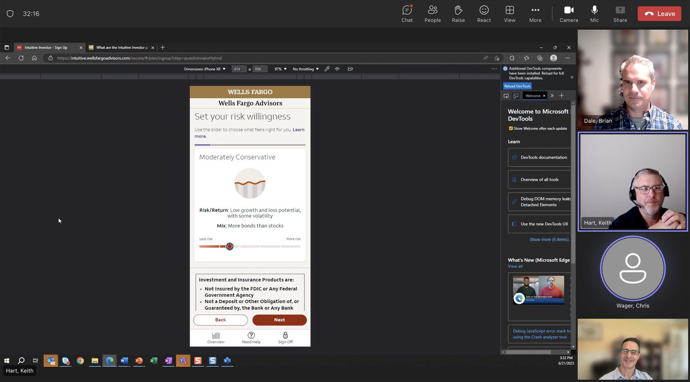The image size is (690, 382).
Task: Click the Next button on sign-up page
Action: pyautogui.click(x=279, y=320)
